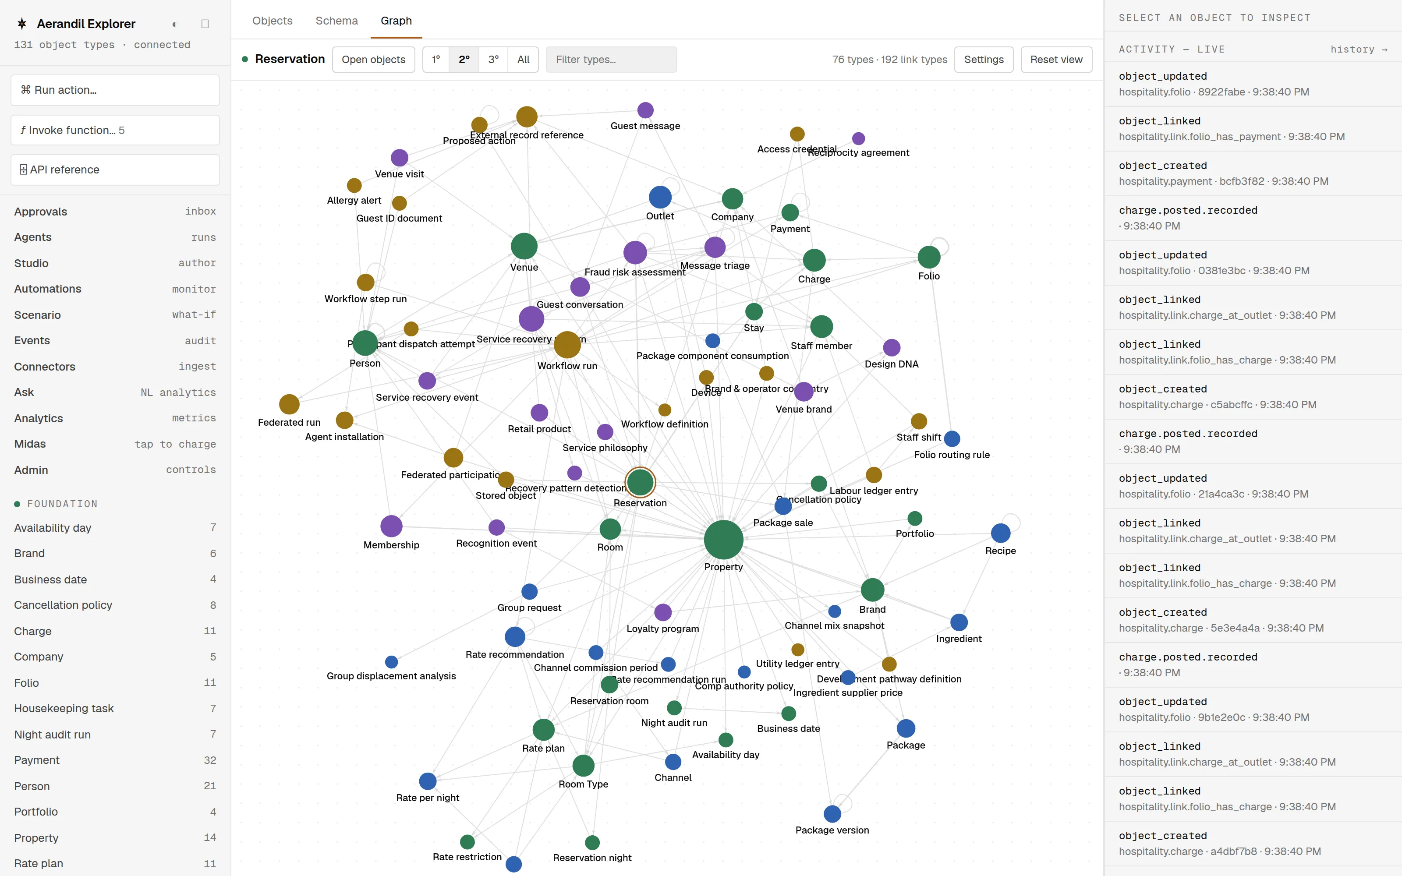This screenshot has height=876, width=1402.
Task: Open the hospitality.payment bcfb3f82 activity entry
Action: click(1253, 173)
